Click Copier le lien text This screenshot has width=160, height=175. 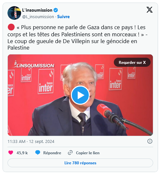[88, 153]
